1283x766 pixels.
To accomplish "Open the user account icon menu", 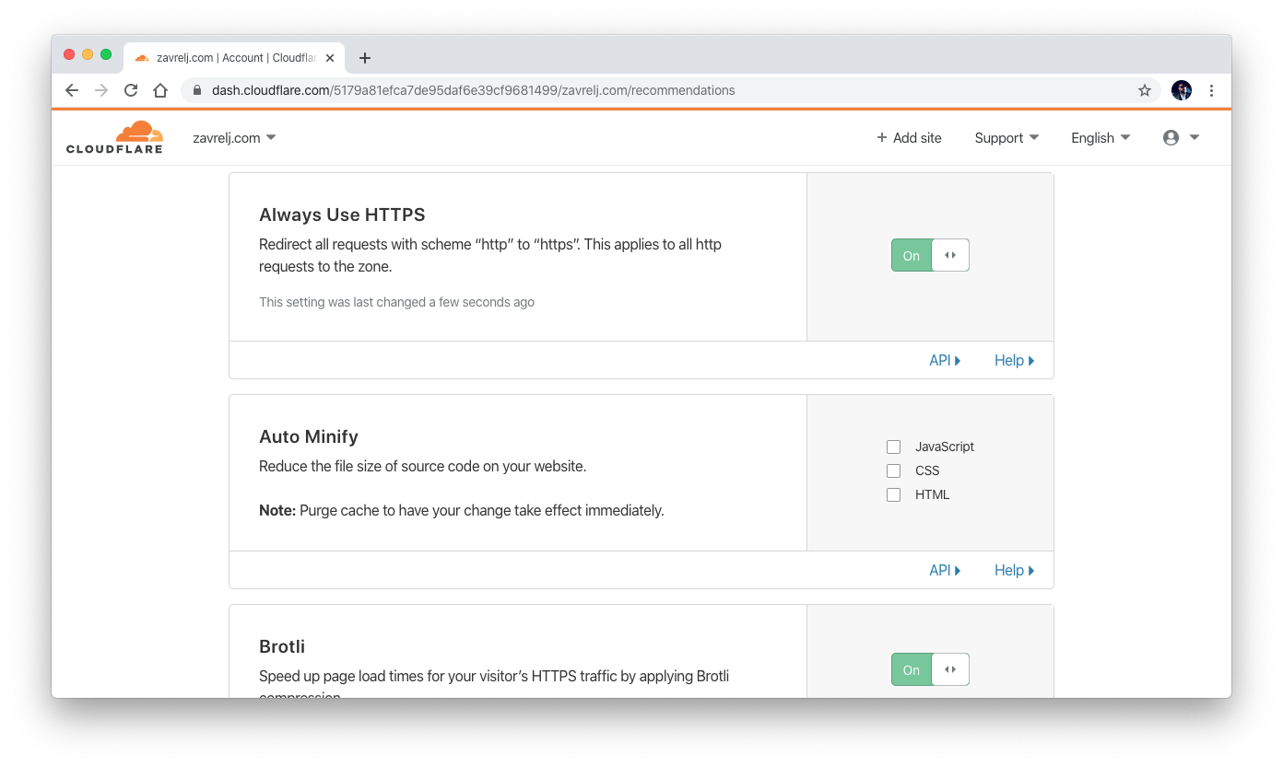I will [1181, 137].
